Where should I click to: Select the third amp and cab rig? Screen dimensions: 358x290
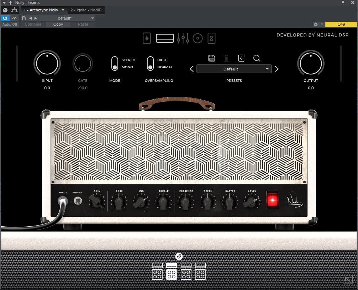click(x=186, y=271)
